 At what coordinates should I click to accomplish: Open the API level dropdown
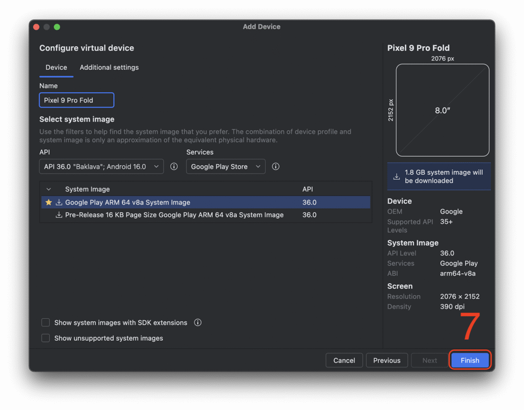[x=101, y=167]
